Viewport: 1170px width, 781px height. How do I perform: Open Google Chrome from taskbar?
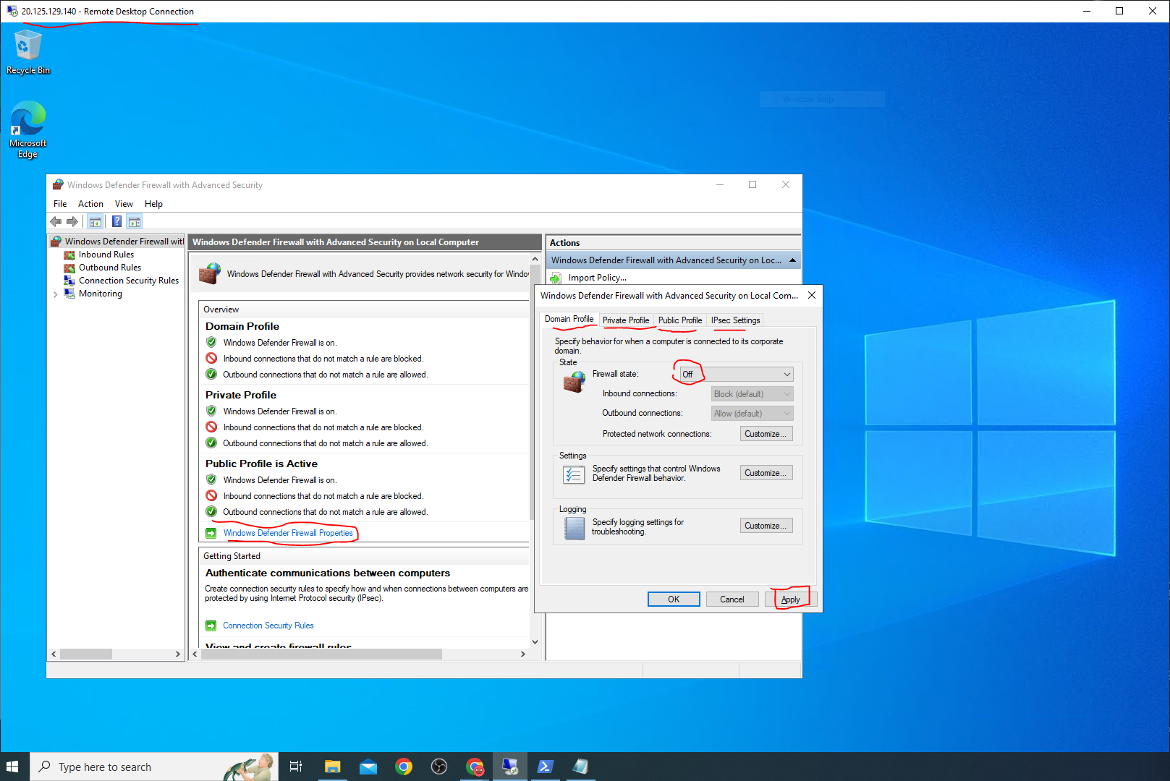pos(404,767)
